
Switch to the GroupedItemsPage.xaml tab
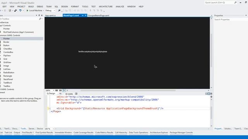point(98,15)
